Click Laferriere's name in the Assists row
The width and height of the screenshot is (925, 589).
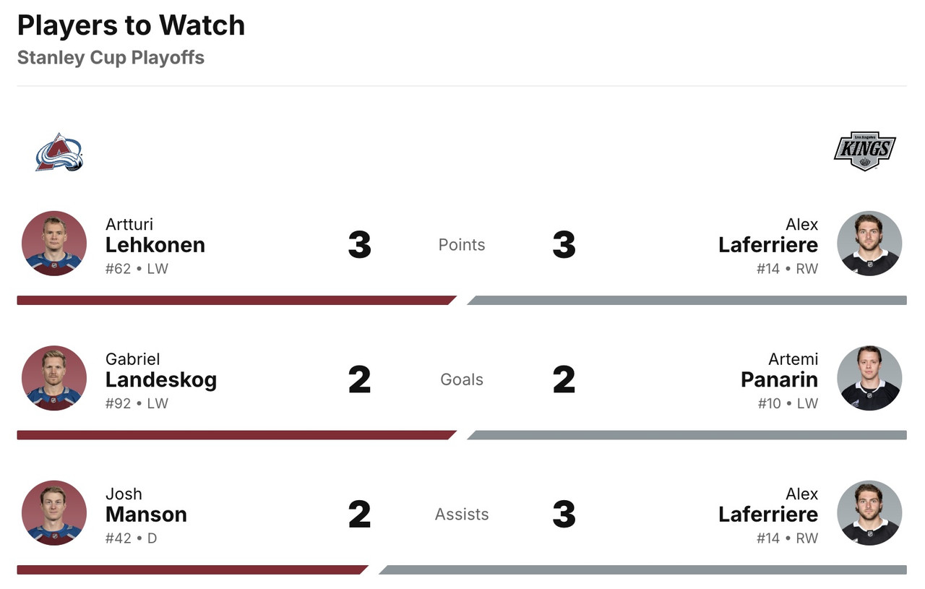(768, 515)
